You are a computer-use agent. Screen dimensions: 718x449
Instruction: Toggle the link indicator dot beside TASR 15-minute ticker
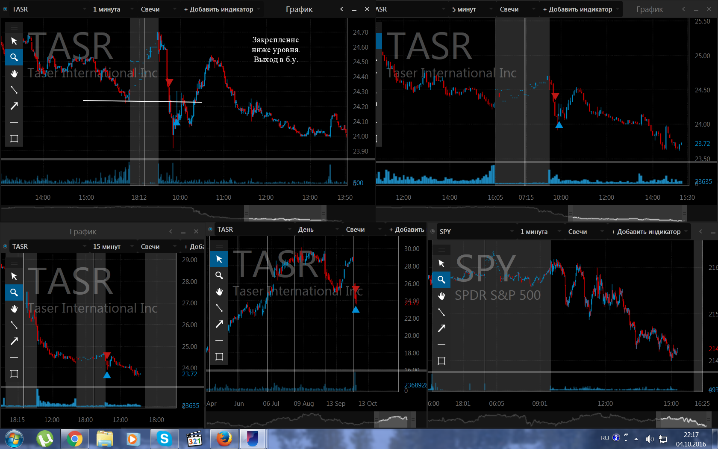click(x=5, y=246)
